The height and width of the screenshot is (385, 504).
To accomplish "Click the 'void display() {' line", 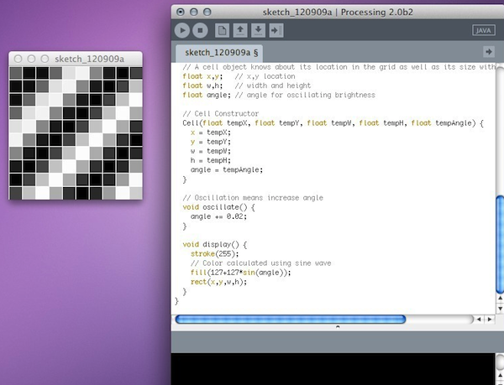I will (x=215, y=244).
